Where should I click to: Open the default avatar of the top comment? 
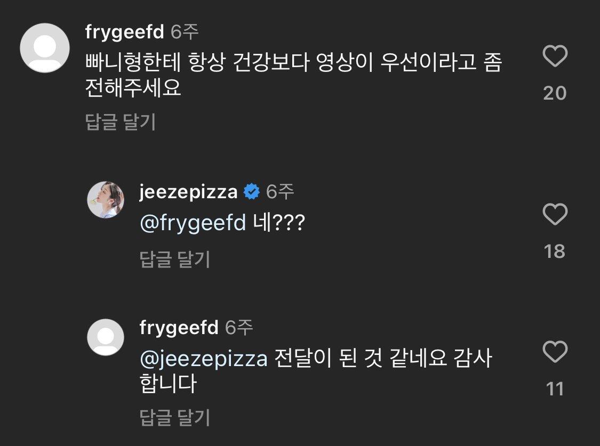pyautogui.click(x=45, y=48)
